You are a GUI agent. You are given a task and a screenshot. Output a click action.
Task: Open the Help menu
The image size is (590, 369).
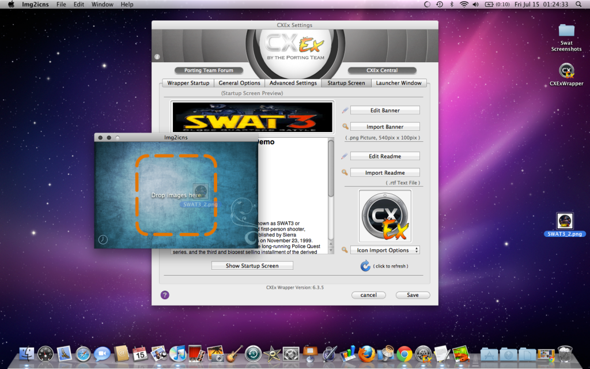(x=127, y=4)
